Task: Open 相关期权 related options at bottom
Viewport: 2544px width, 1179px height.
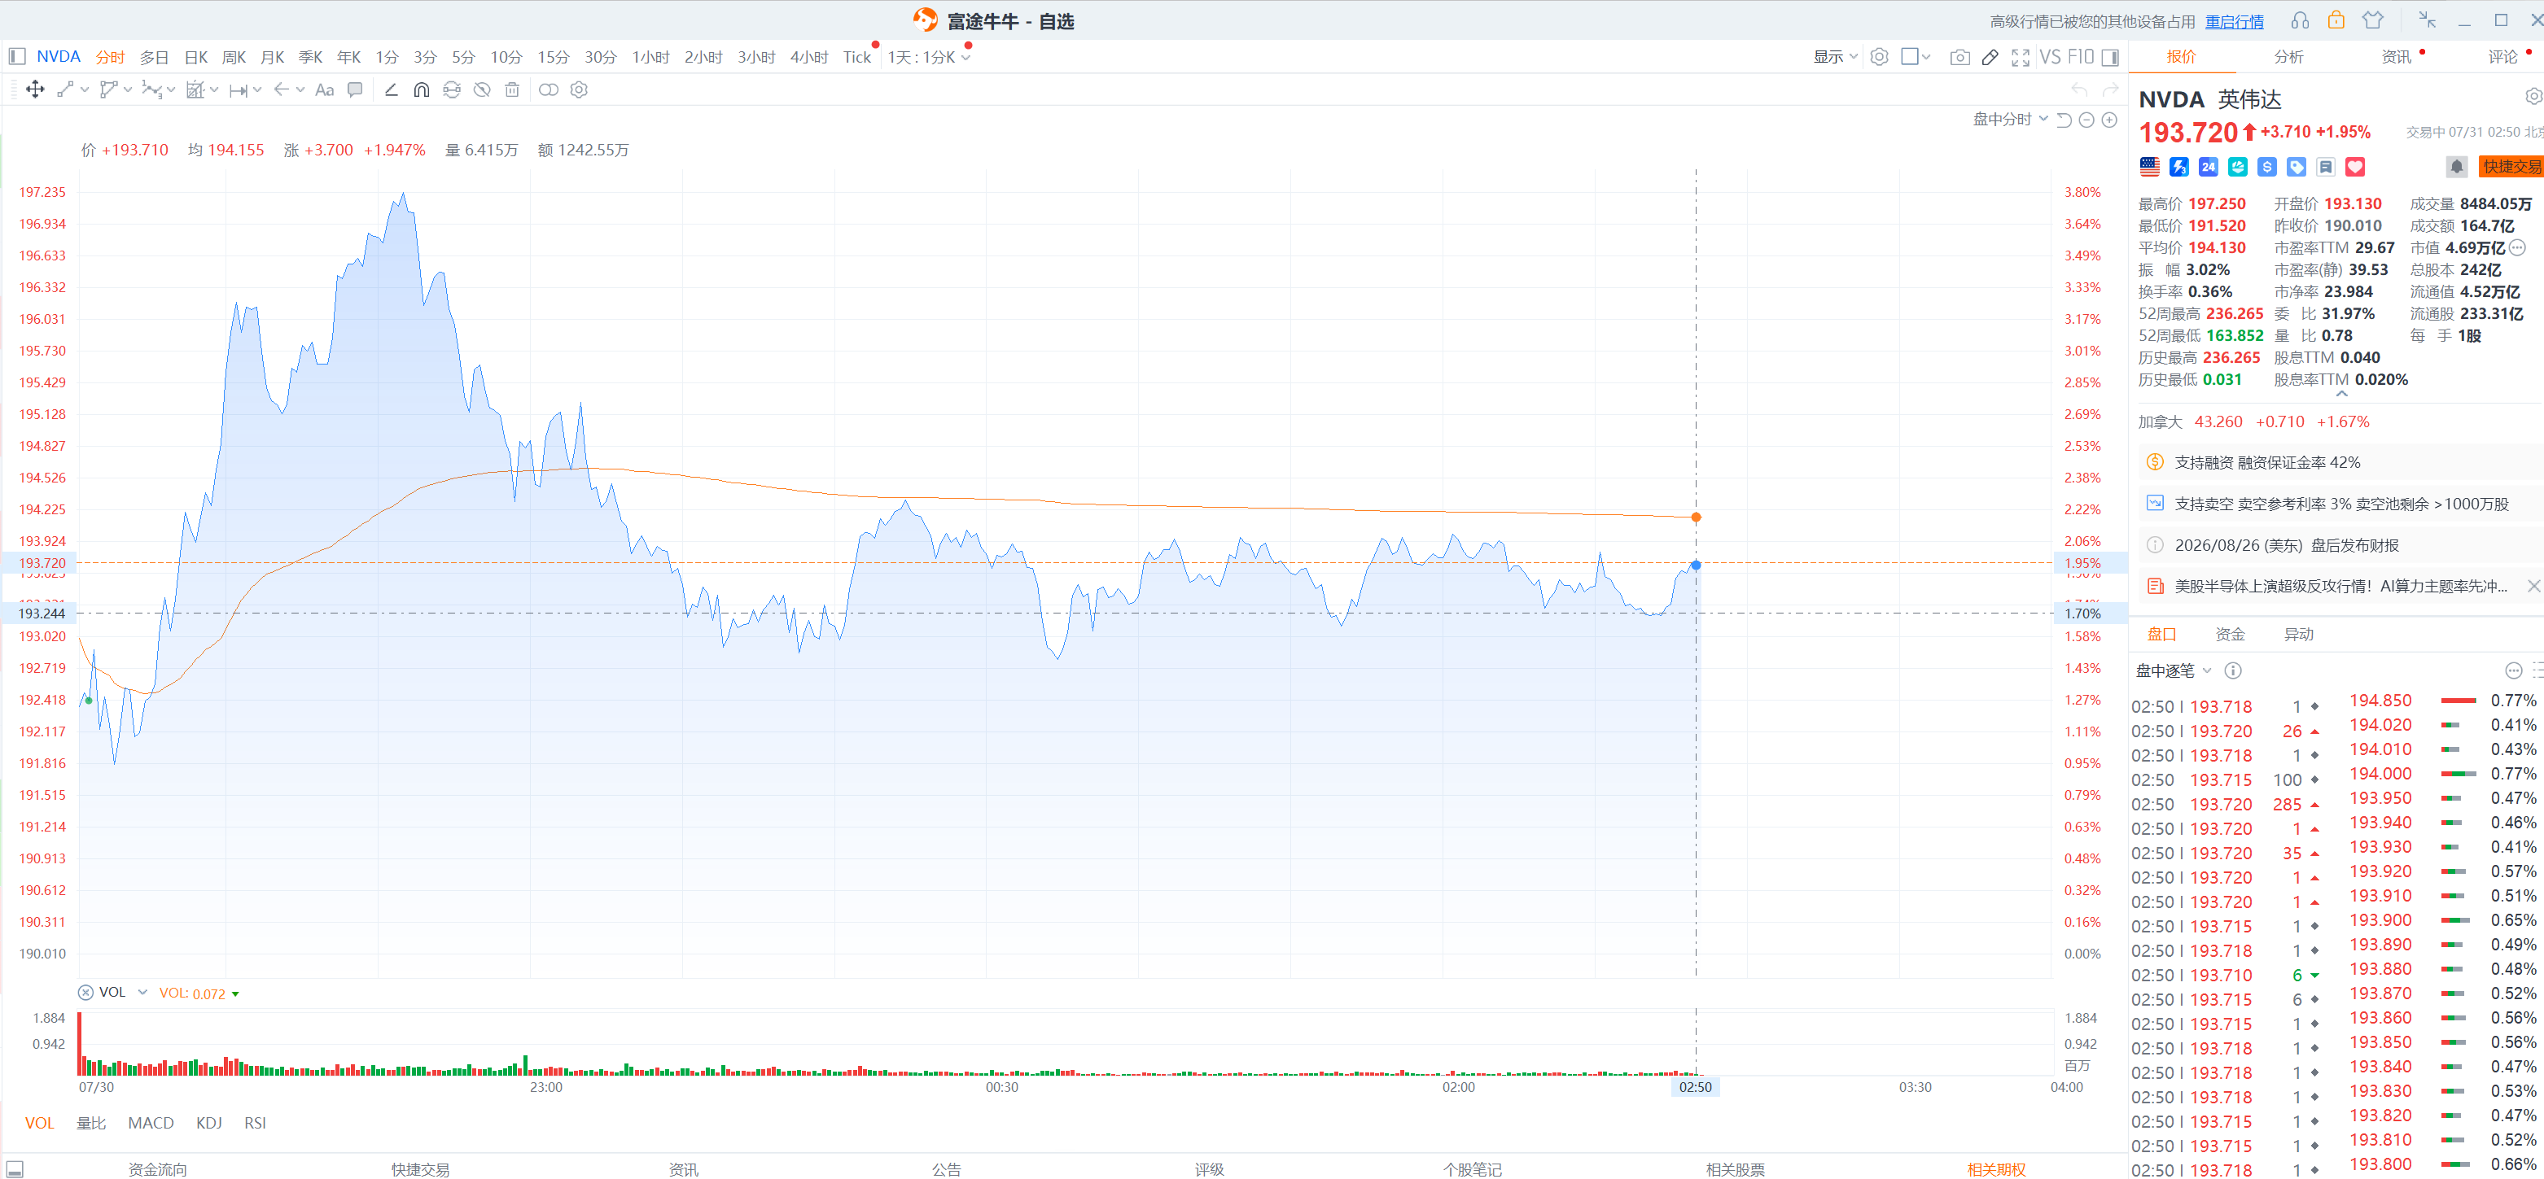Action: click(x=1996, y=1169)
